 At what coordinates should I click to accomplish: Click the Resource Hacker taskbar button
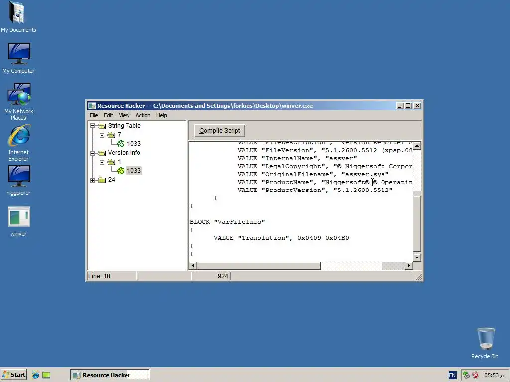coord(110,375)
